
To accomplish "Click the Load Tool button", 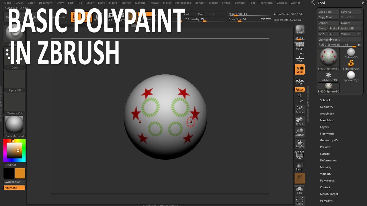I will point(329,12).
